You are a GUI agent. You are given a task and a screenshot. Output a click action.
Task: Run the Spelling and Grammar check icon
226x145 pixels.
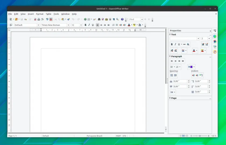(x=47, y=19)
